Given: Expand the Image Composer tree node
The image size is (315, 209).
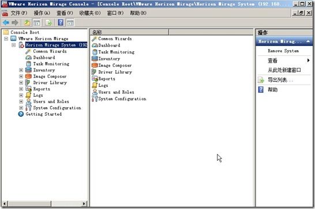Looking at the screenshot, I should [x=21, y=76].
